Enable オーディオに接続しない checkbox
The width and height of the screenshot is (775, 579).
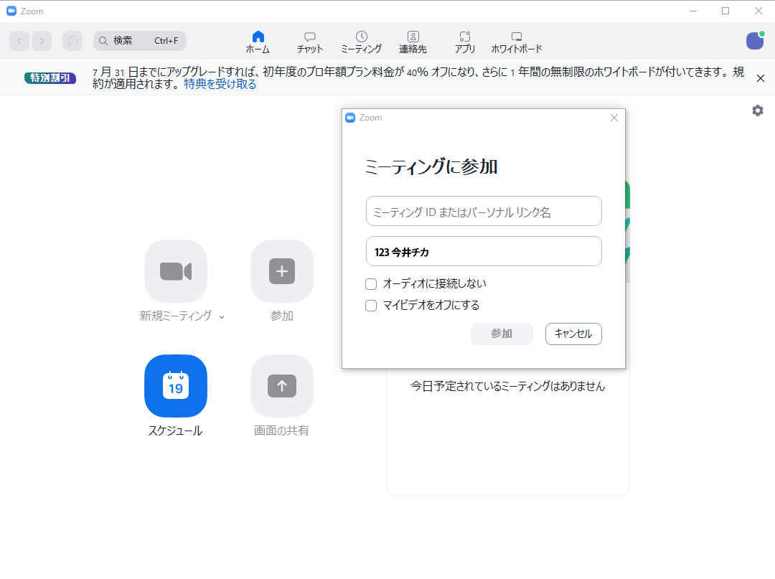[x=371, y=284]
